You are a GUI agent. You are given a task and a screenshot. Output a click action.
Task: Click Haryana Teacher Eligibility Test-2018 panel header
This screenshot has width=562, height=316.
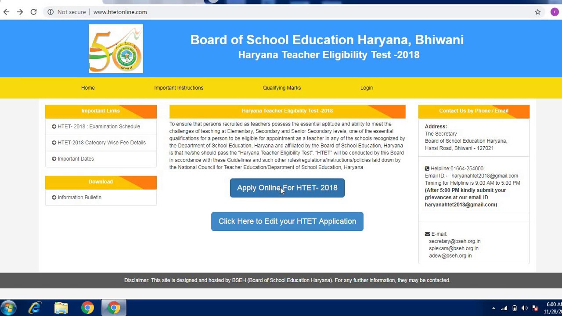287,111
